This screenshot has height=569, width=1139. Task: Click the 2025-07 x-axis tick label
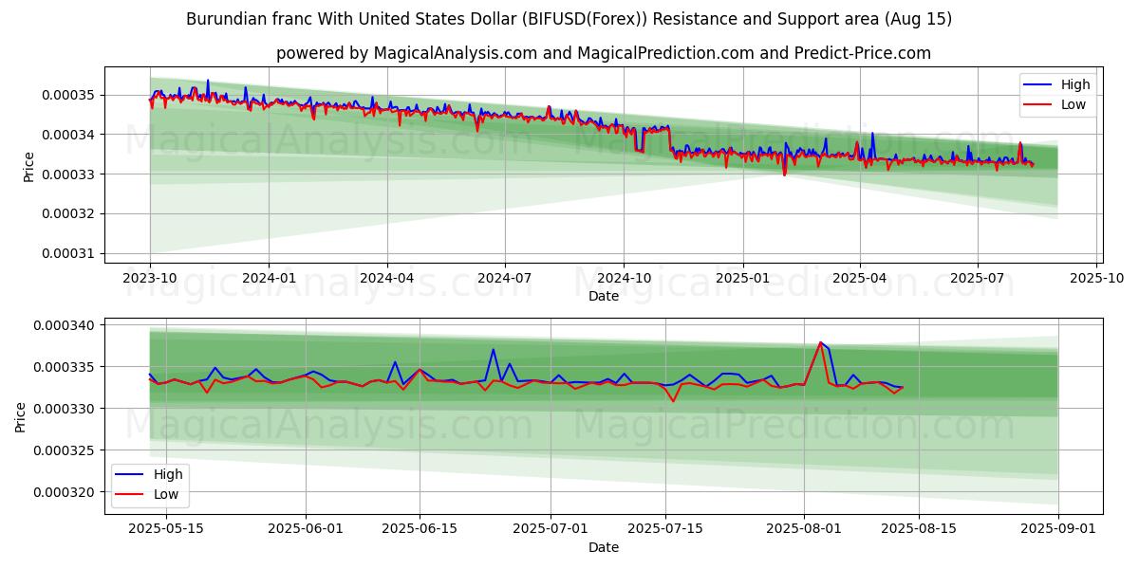(978, 279)
